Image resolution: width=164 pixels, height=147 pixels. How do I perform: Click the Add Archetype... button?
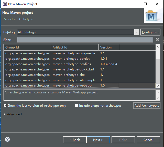(147, 106)
